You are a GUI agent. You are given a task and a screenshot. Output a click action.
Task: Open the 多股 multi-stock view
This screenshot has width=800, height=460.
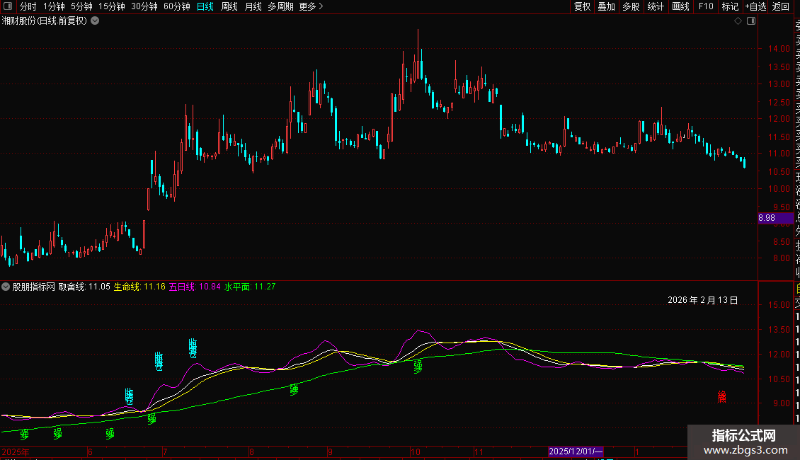click(x=631, y=6)
